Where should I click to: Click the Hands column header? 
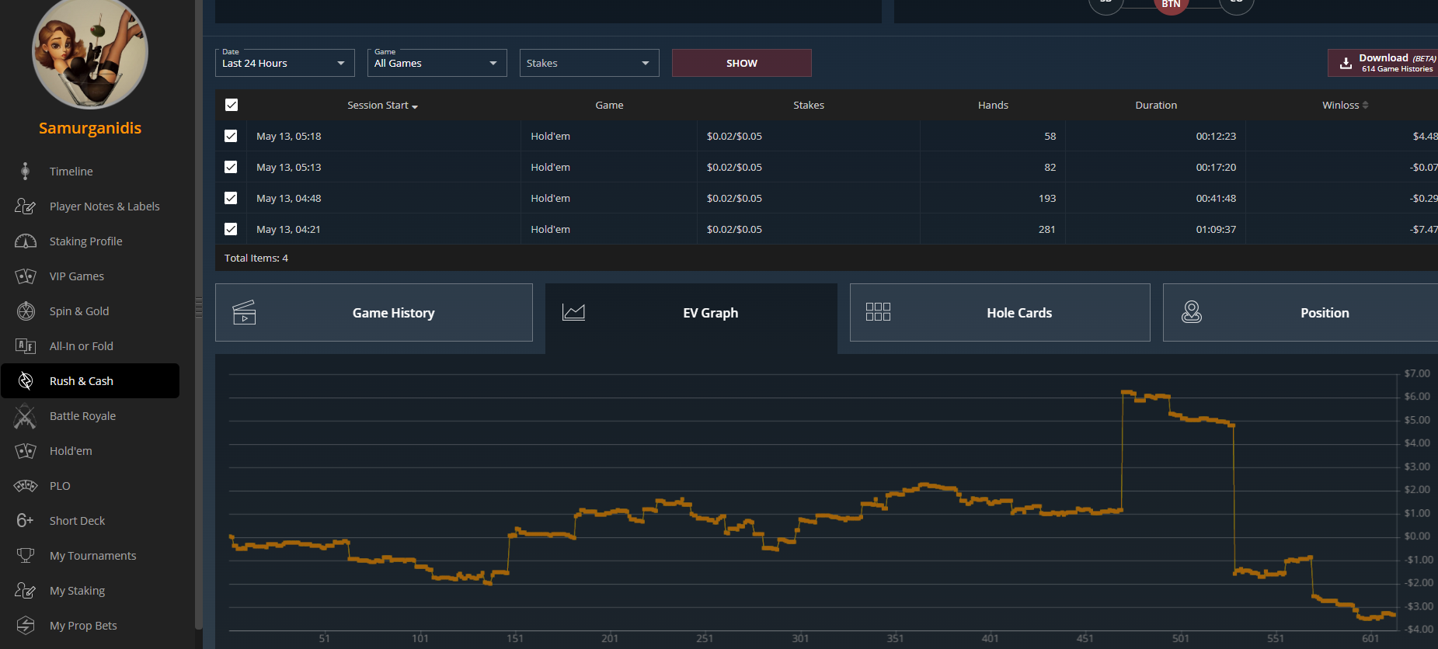993,105
